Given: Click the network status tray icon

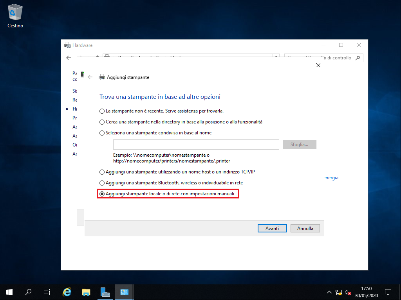Looking at the screenshot, I should click(339, 292).
